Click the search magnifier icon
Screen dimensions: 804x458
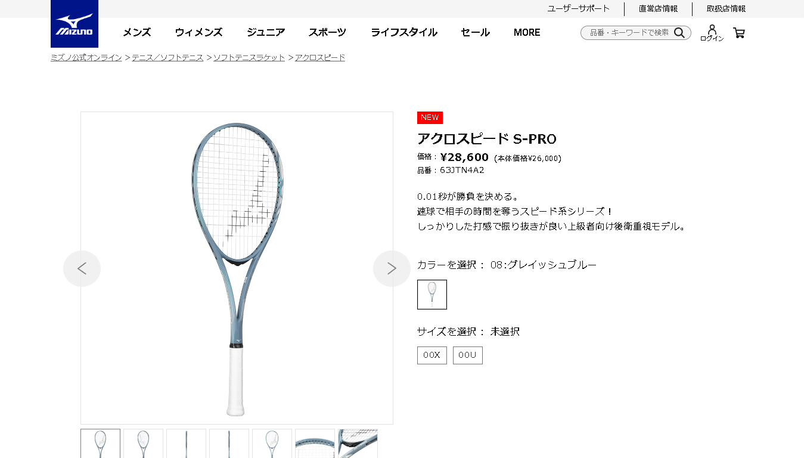click(679, 33)
